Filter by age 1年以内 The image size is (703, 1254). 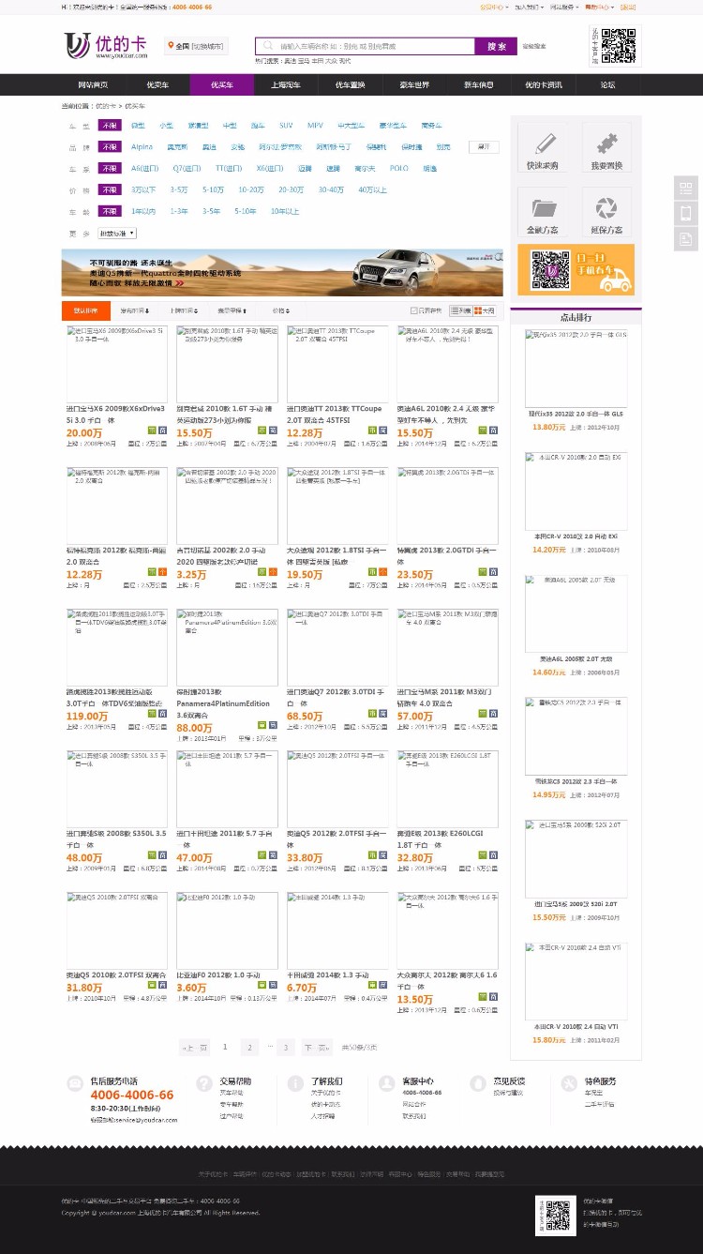coord(143,211)
